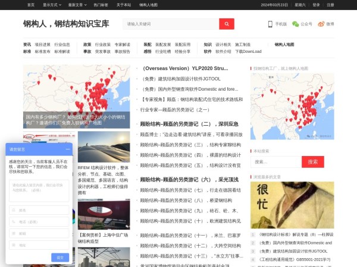Open the 经验分享 sub-category
Viewport: 357px width, 267px height.
(183, 52)
